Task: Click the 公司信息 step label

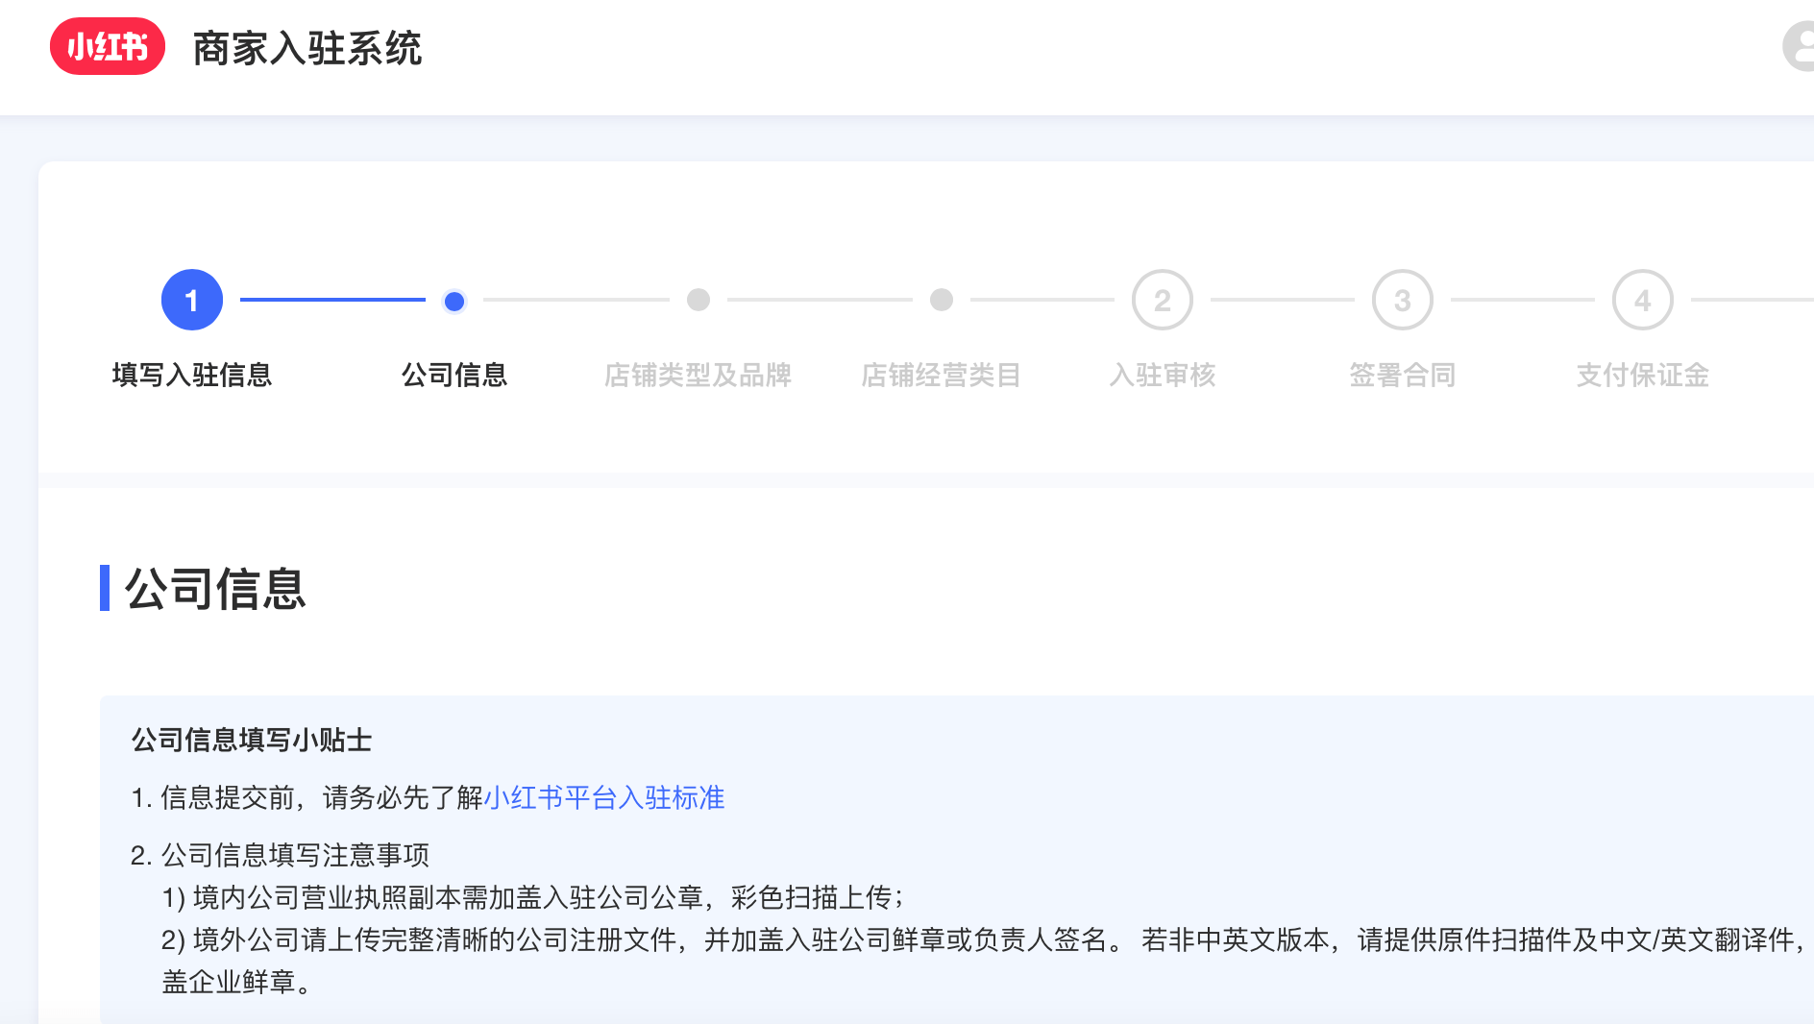Action: [x=454, y=375]
